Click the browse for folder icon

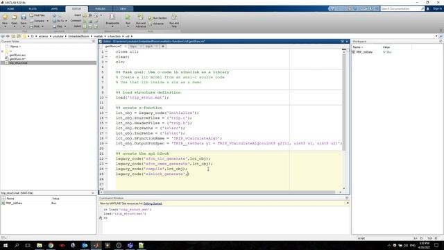coord(19,36)
